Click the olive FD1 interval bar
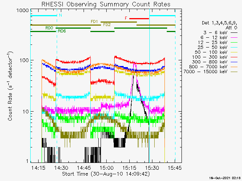This screenshot has width=242, height=181. (x=119, y=22)
